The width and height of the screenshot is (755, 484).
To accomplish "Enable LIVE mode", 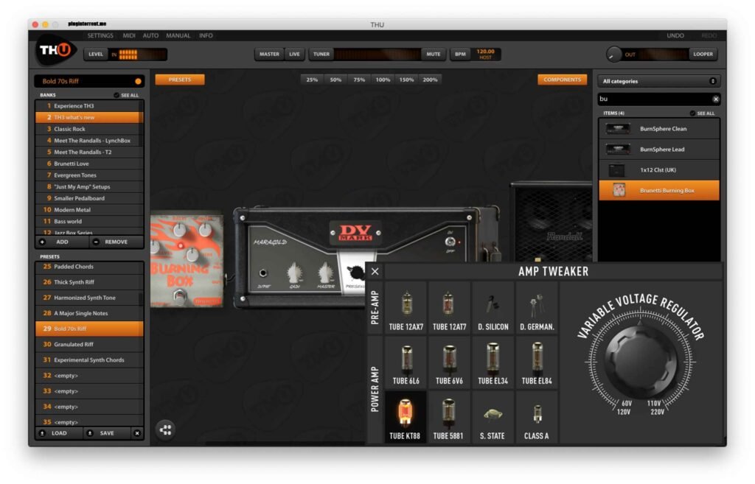I will pos(294,55).
